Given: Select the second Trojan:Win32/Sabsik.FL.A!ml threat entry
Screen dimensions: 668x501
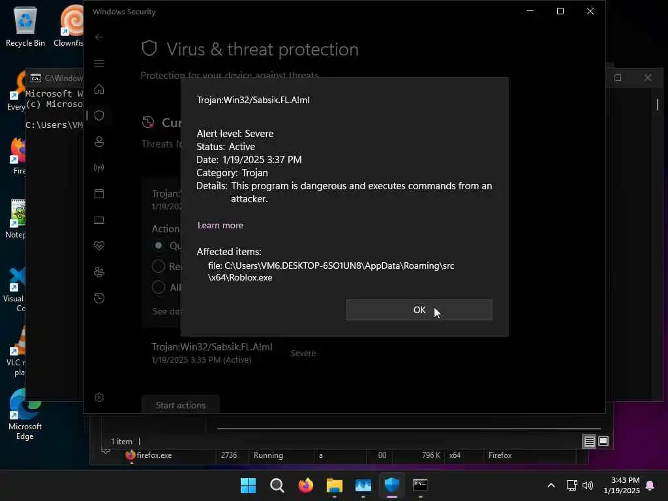Looking at the screenshot, I should (212, 353).
